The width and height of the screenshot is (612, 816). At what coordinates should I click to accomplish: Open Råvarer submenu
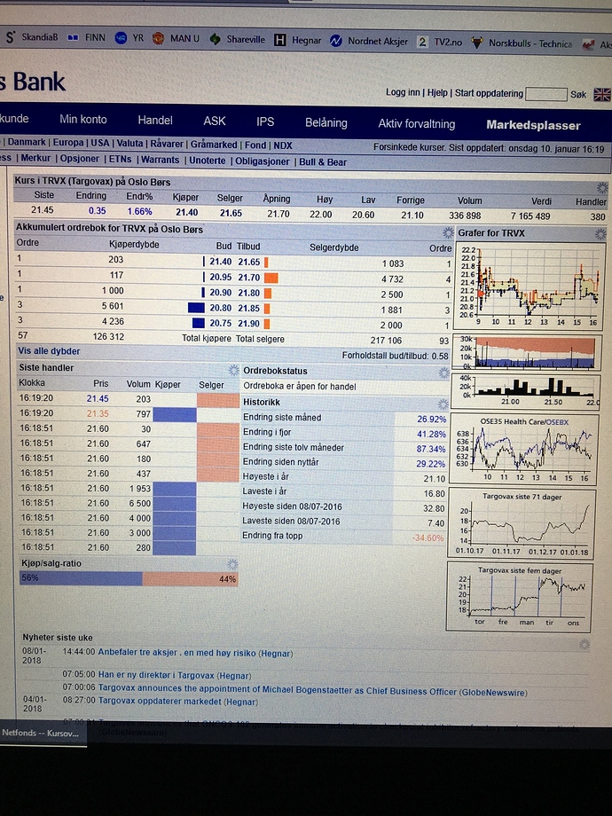167,145
